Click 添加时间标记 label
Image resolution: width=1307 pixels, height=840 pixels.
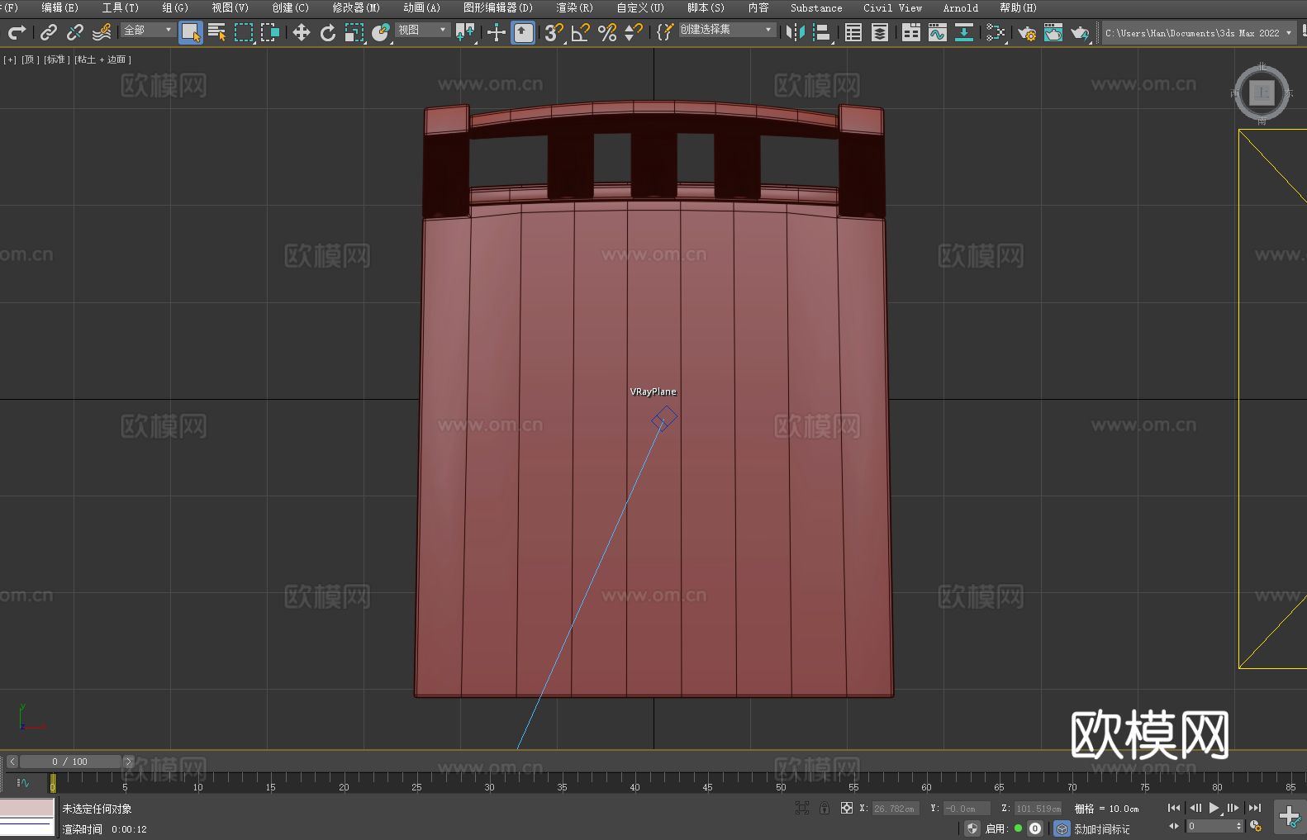click(1101, 829)
